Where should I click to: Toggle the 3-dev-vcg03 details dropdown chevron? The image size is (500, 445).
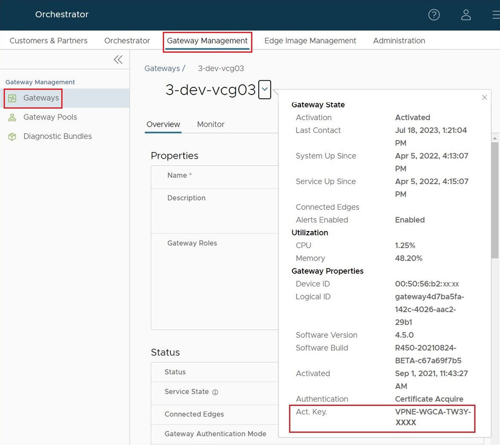264,90
